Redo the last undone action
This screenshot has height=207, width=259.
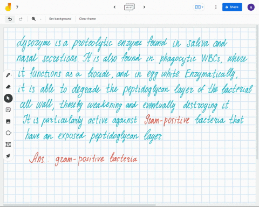21,19
